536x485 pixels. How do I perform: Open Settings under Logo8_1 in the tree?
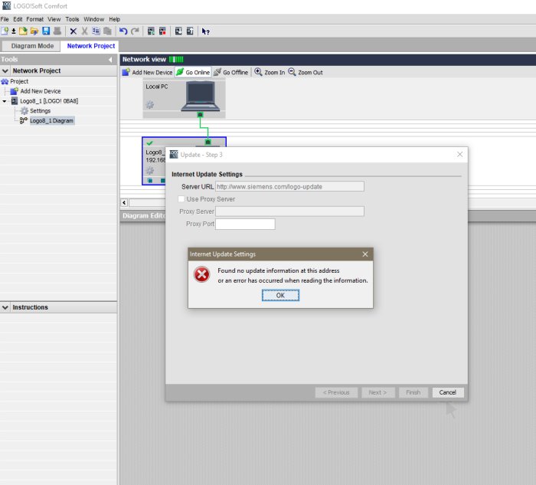click(35, 111)
